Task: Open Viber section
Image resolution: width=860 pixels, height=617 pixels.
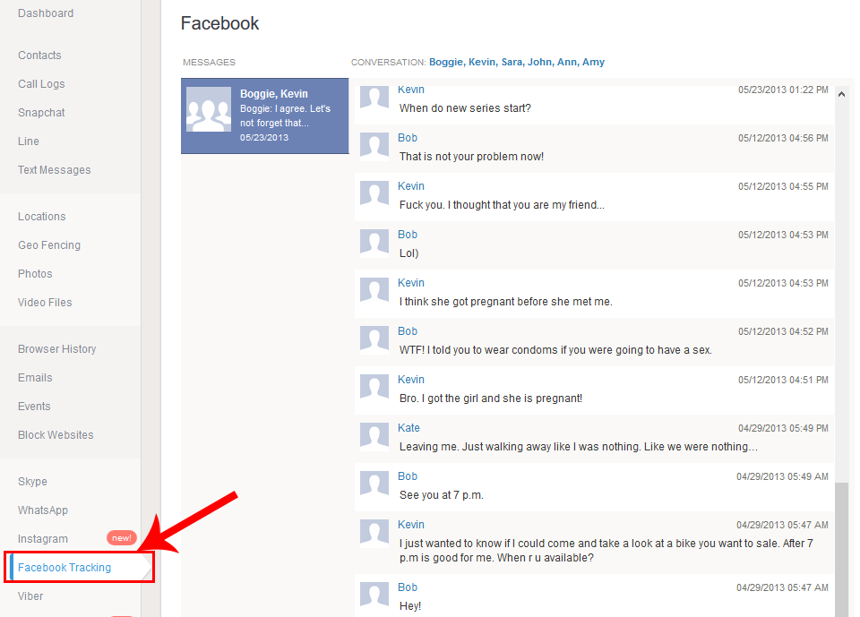Action: (30, 596)
